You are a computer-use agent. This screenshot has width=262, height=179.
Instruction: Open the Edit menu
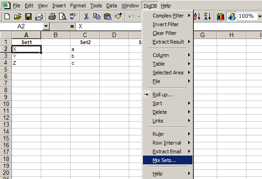(29, 6)
